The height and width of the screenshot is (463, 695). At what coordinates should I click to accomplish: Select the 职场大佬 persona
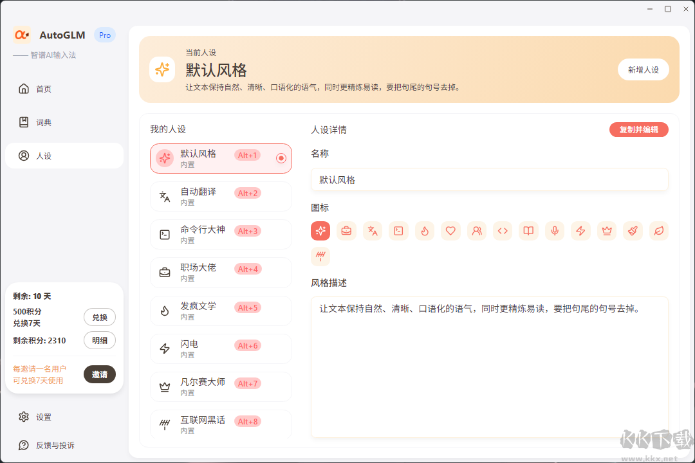(221, 273)
